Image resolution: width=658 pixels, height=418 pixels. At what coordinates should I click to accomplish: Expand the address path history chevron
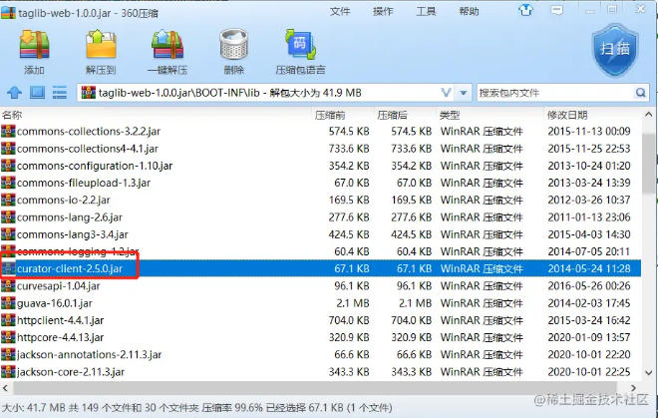click(446, 93)
